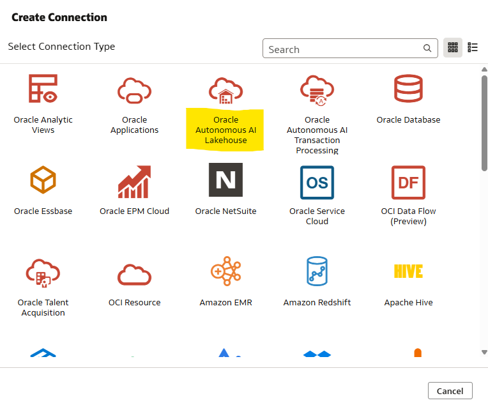Click the Oracle Talent Acquisition label
The image size is (488, 412).
pos(43,307)
